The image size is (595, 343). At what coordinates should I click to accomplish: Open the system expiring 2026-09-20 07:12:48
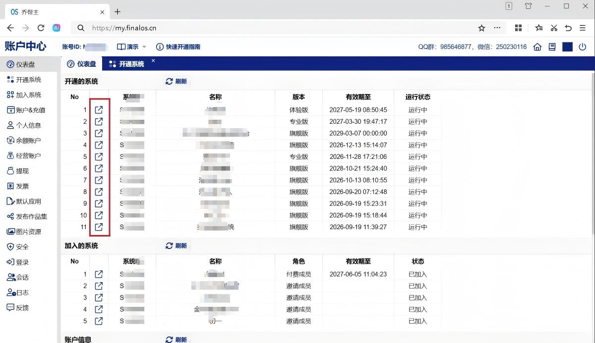(x=99, y=192)
